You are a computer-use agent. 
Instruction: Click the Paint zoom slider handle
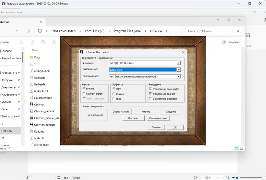(x=237, y=178)
